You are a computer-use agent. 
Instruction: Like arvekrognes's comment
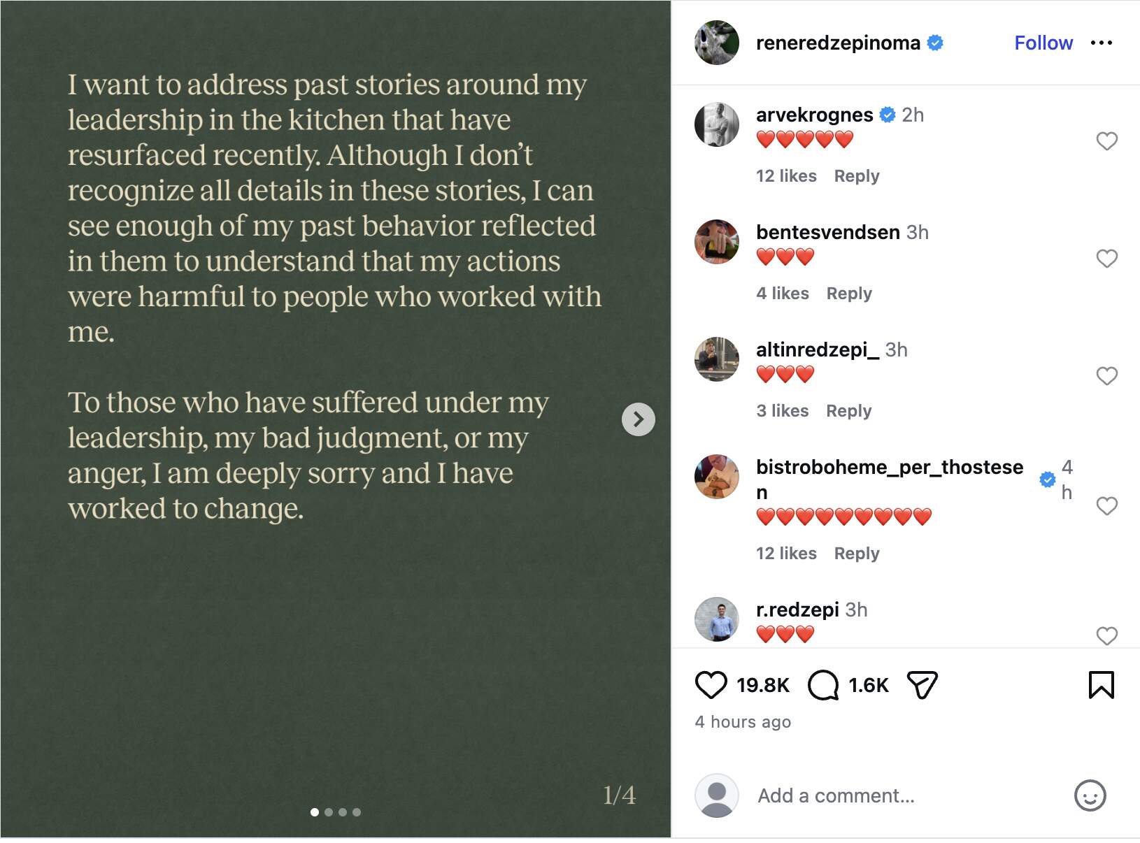pyautogui.click(x=1106, y=141)
